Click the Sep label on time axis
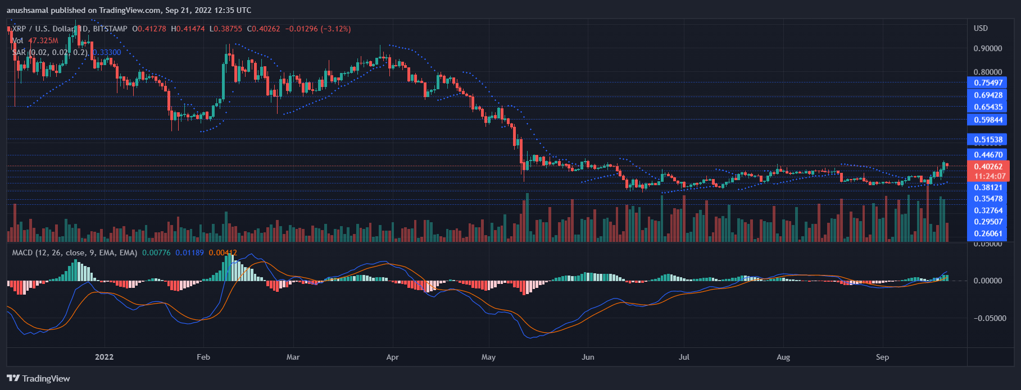 pyautogui.click(x=882, y=357)
